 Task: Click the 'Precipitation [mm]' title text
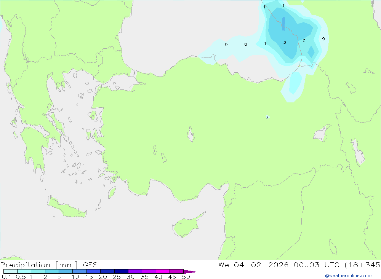pyautogui.click(x=39, y=265)
